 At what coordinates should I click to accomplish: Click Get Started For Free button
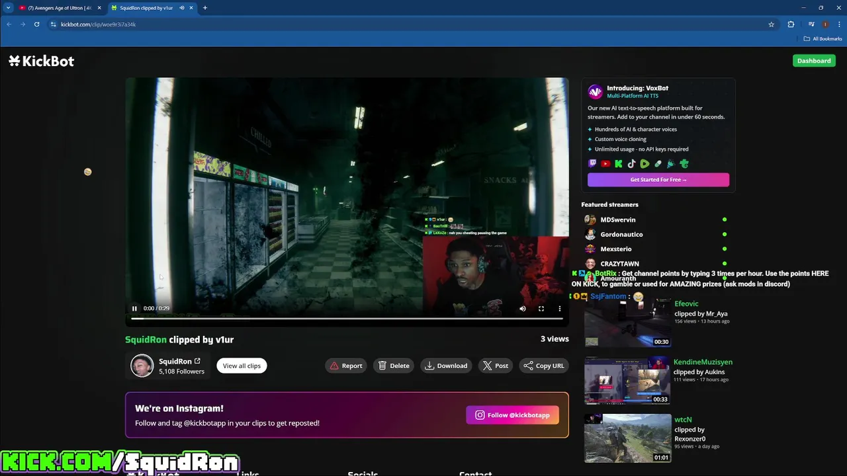[x=658, y=180]
